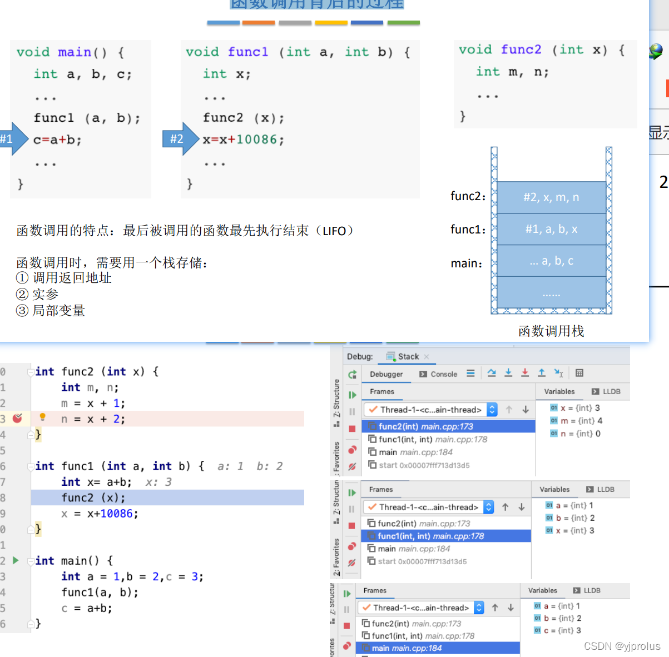The image size is (669, 657).
Task: Click the Step Over debugger icon
Action: 492,373
